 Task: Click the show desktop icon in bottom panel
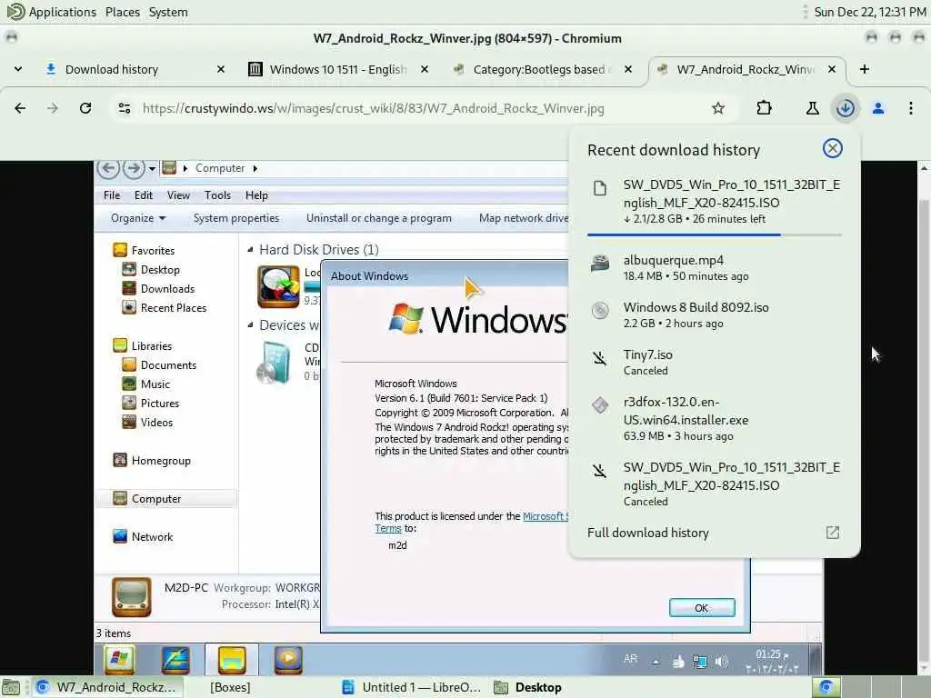(x=11, y=687)
